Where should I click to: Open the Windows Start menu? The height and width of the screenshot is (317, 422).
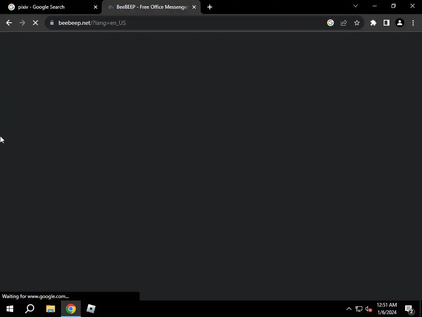[x=10, y=309]
